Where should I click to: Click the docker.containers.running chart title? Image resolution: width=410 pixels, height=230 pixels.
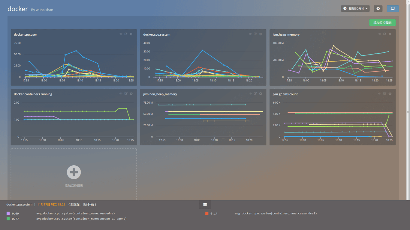click(x=33, y=94)
